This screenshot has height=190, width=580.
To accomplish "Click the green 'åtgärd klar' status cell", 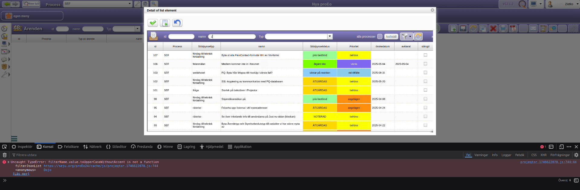I will 320,64.
